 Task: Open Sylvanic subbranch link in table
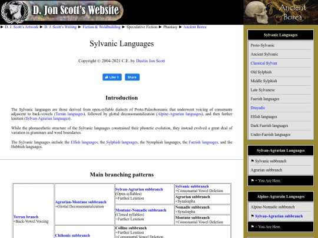point(192,186)
